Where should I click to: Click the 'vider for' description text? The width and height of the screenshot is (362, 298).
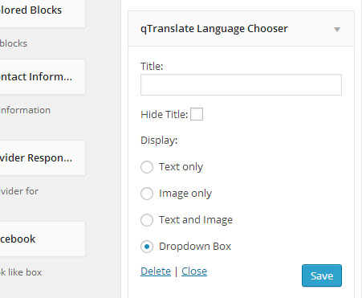(19, 191)
